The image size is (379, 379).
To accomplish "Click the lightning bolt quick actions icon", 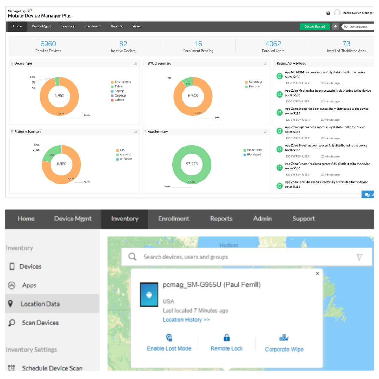I will click(335, 27).
